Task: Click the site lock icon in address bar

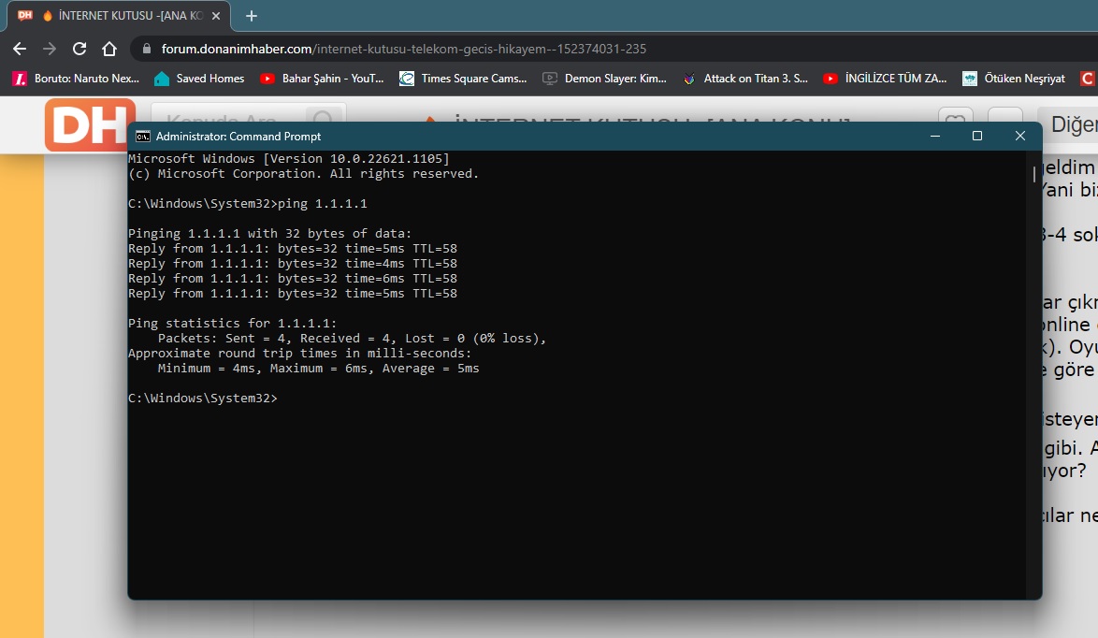Action: pyautogui.click(x=146, y=49)
